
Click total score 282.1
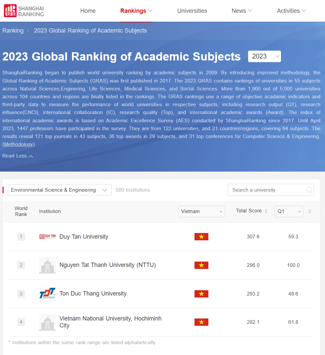pyautogui.click(x=253, y=322)
